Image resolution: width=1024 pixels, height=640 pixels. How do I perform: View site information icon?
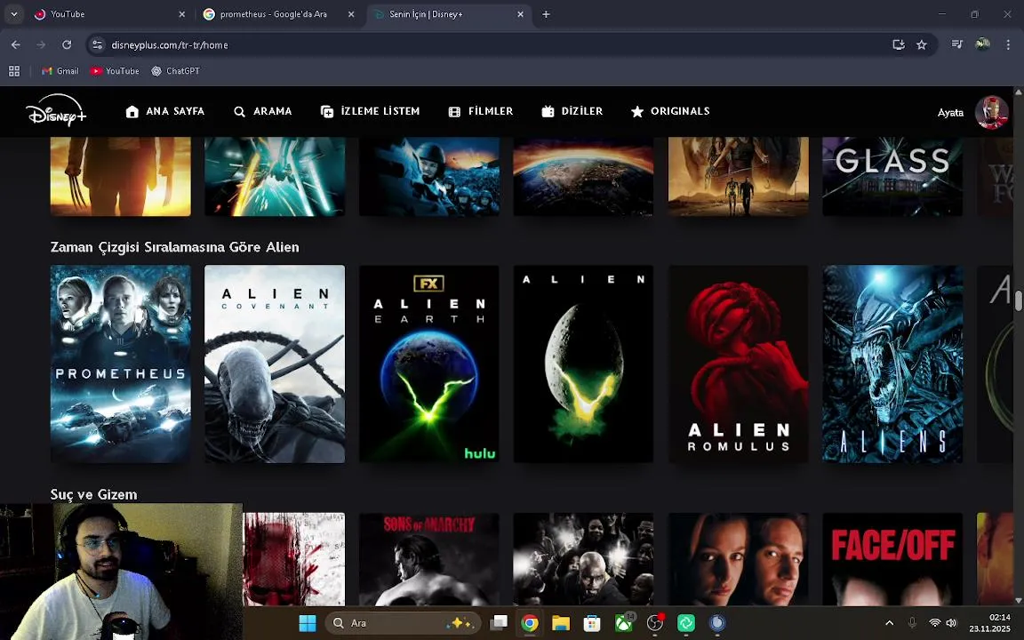pos(97,45)
